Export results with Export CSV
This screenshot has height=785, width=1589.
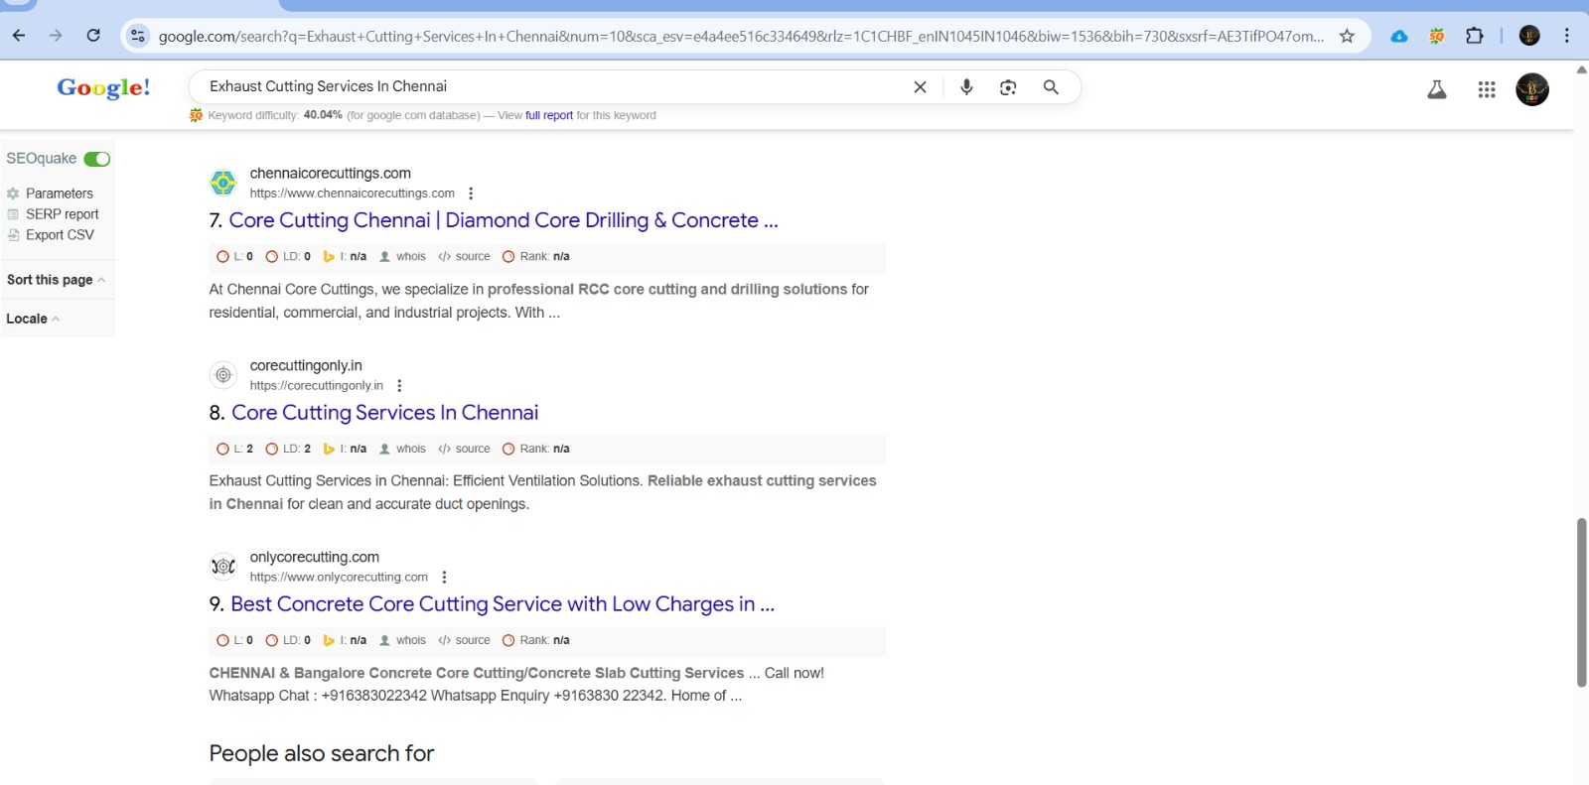(x=60, y=235)
